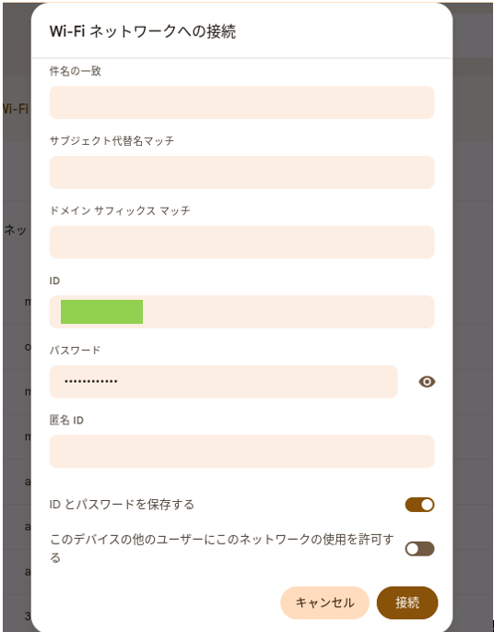Click the パスワード label text

(75, 350)
